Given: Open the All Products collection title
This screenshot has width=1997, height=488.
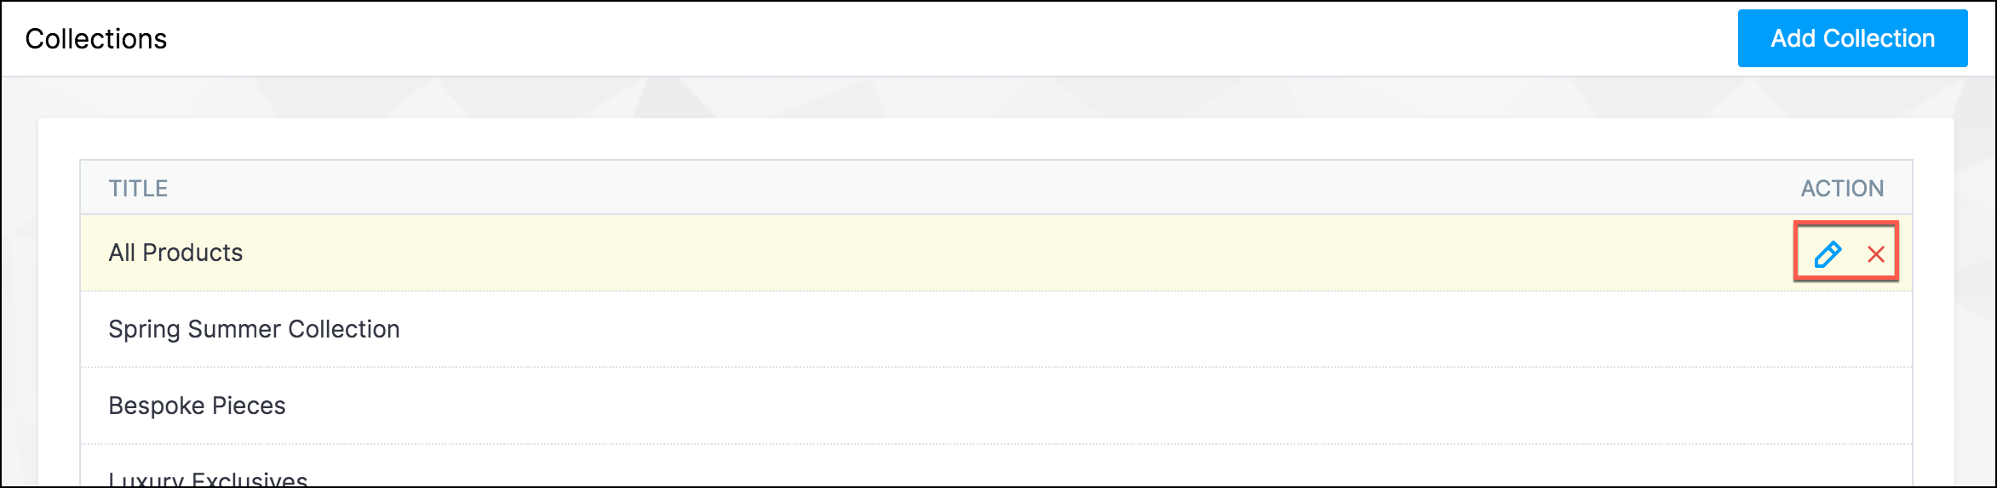Looking at the screenshot, I should click(x=175, y=253).
